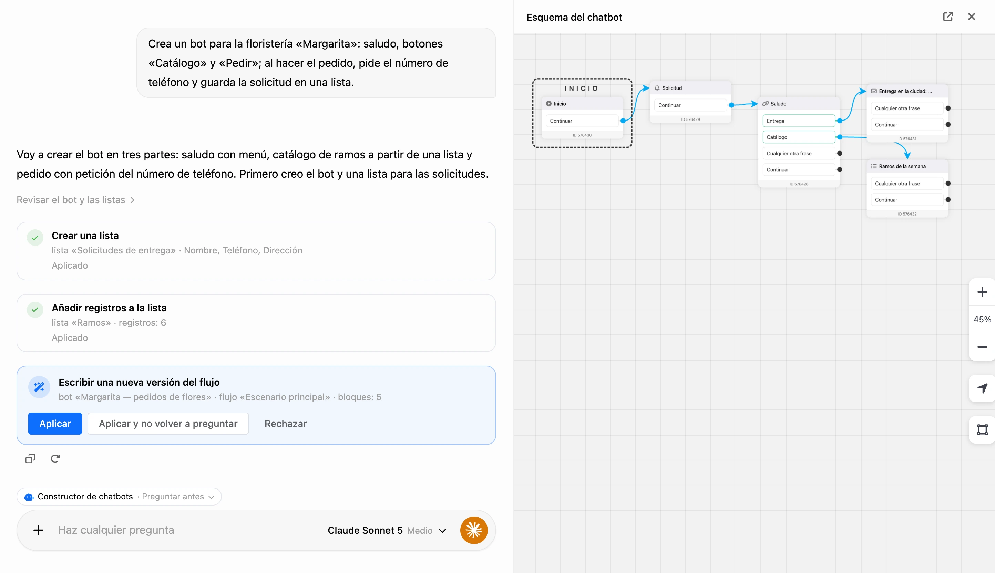The height and width of the screenshot is (573, 995).
Task: Open the Claude Sonnet 5 model selector
Action: click(387, 530)
